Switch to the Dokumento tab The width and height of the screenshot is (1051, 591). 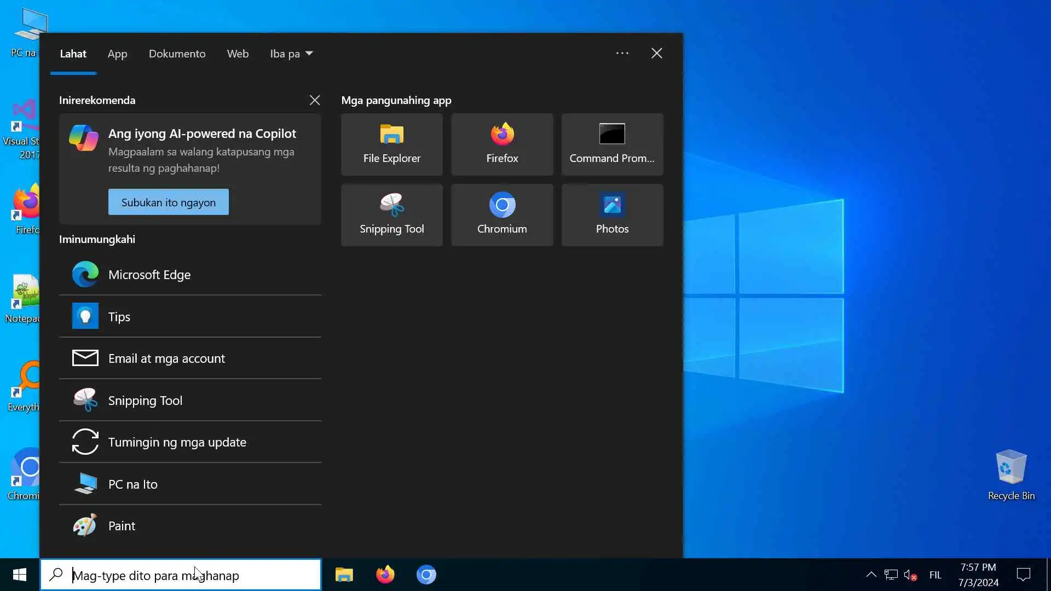click(x=177, y=54)
